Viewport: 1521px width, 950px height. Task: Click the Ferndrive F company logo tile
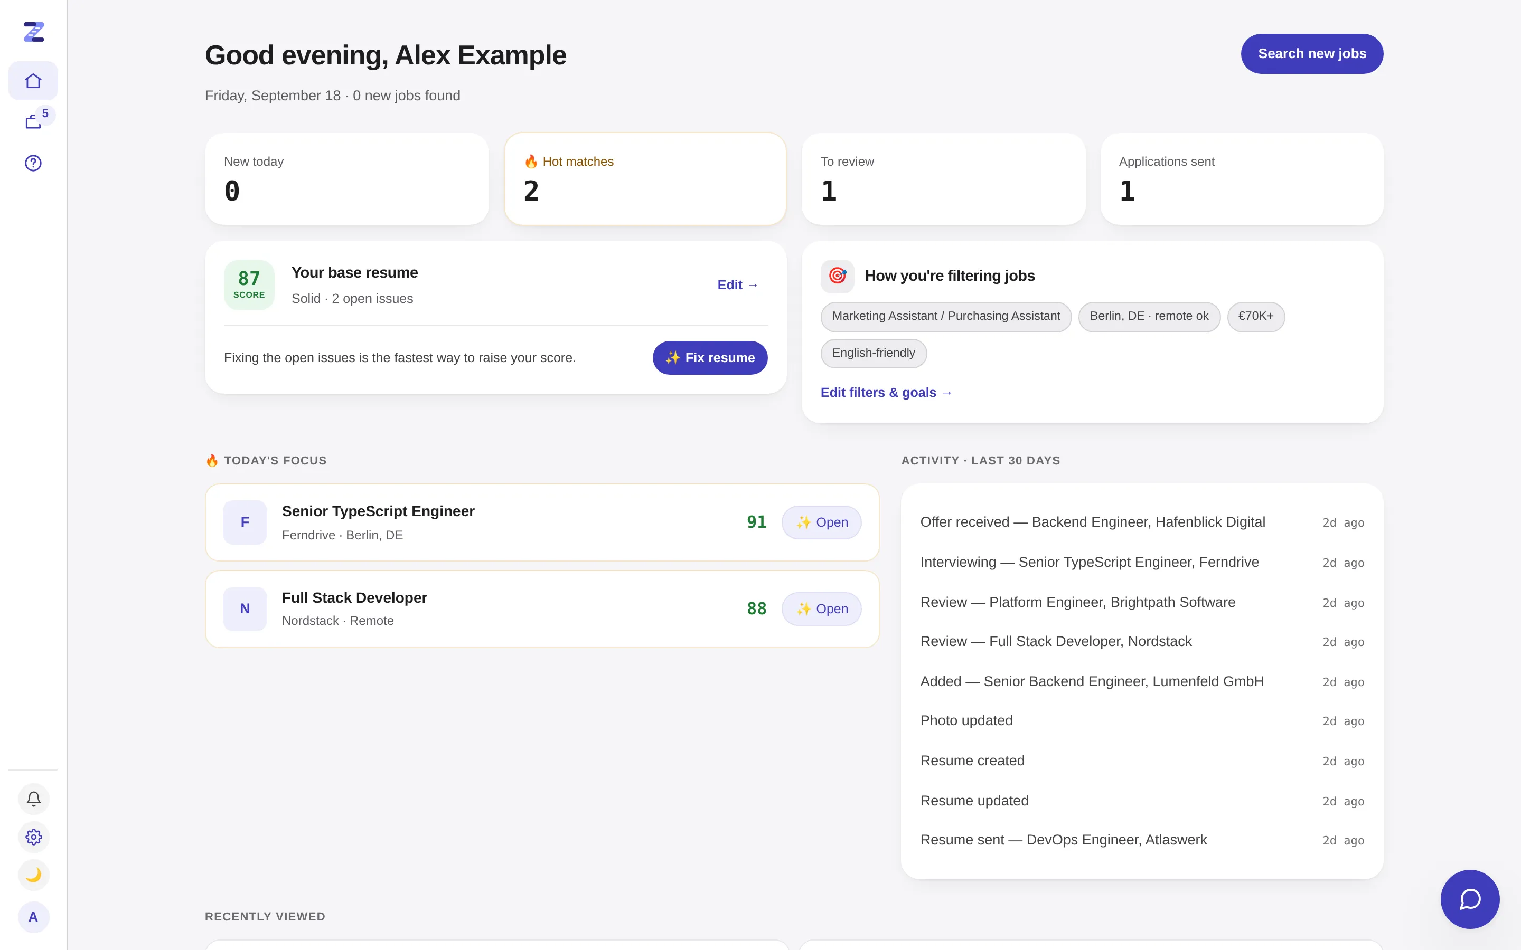tap(245, 522)
